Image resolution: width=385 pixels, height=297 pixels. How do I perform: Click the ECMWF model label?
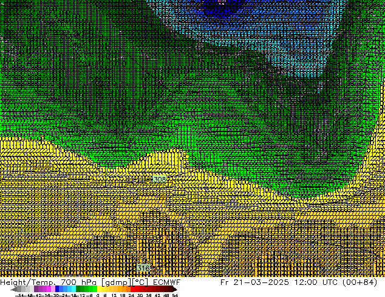[164, 282]
